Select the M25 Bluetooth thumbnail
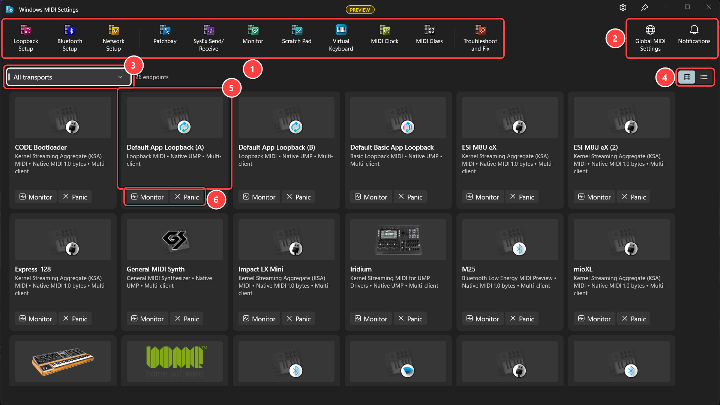Viewport: 720px width, 405px height. 510,240
